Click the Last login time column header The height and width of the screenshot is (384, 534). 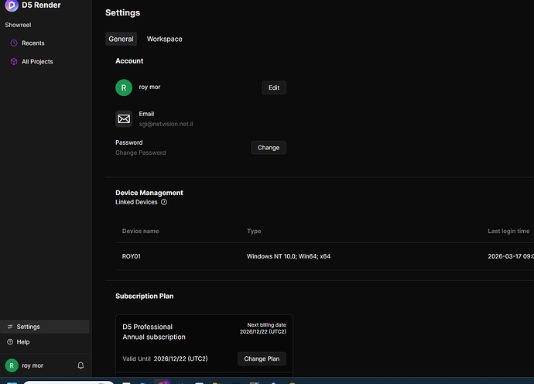tap(508, 231)
